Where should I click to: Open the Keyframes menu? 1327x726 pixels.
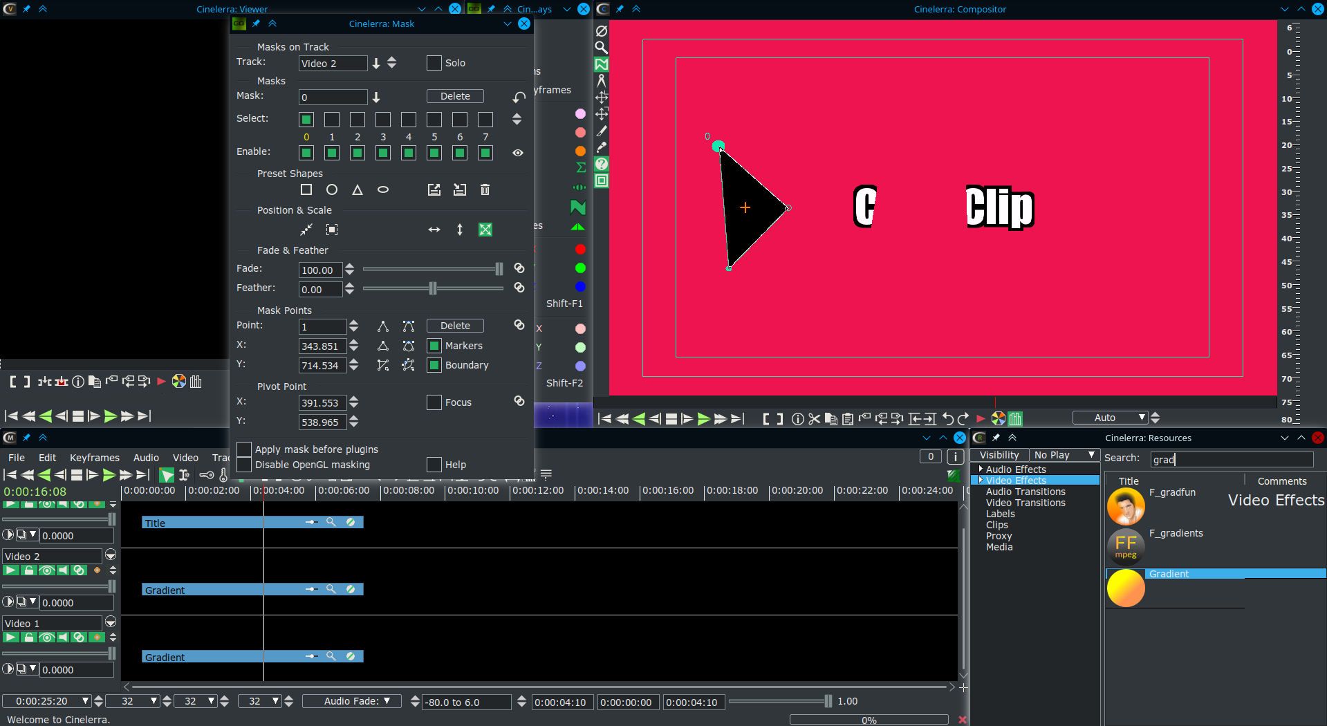(94, 458)
